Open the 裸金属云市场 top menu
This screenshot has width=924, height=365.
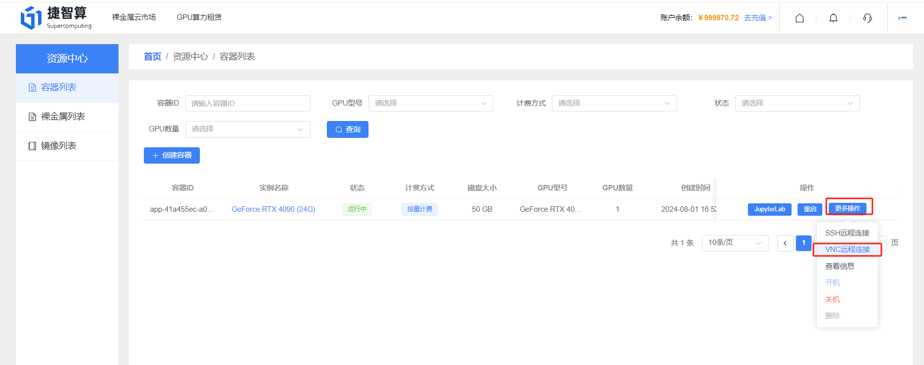click(x=134, y=17)
